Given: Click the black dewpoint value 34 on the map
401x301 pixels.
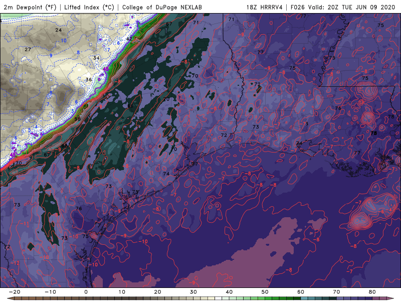Looking at the screenshot, I should click(x=96, y=58).
